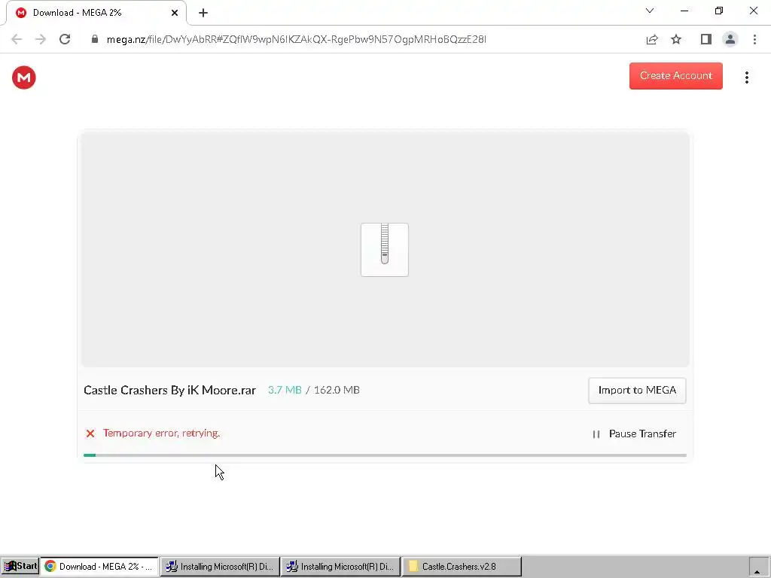Open Castle.Crashers.v2.8 taskbar folder
771x578 pixels.
[462, 566]
